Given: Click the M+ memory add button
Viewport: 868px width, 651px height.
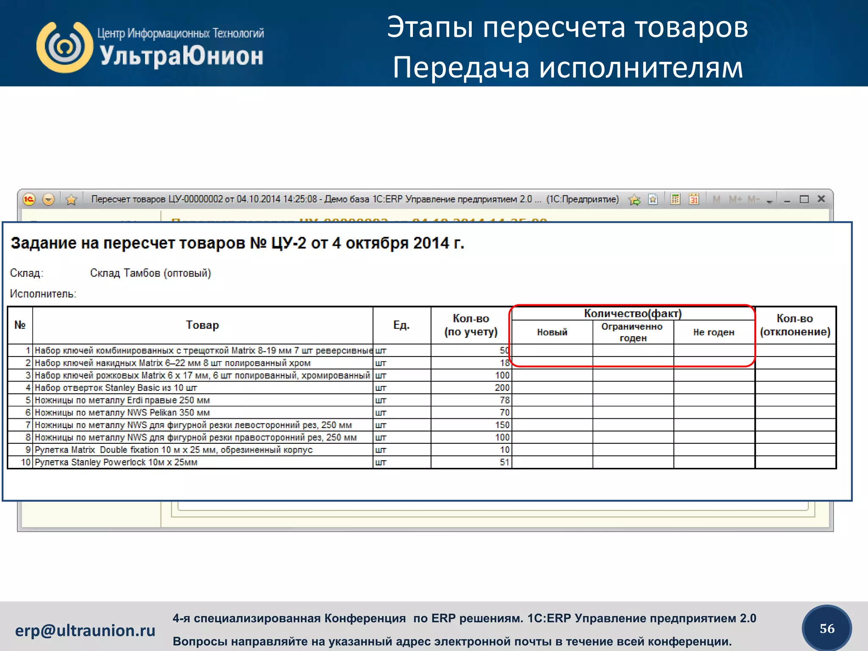Looking at the screenshot, I should pos(735,199).
